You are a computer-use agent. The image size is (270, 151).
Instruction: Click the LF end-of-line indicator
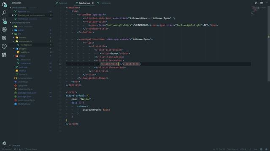(250, 149)
